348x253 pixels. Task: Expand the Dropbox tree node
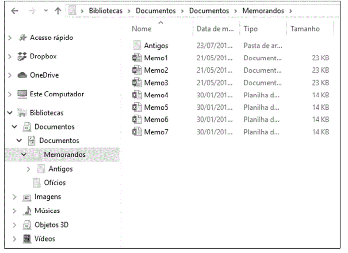(x=10, y=57)
